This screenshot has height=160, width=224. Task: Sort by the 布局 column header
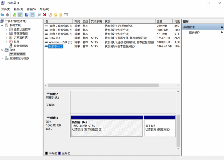click(77, 21)
